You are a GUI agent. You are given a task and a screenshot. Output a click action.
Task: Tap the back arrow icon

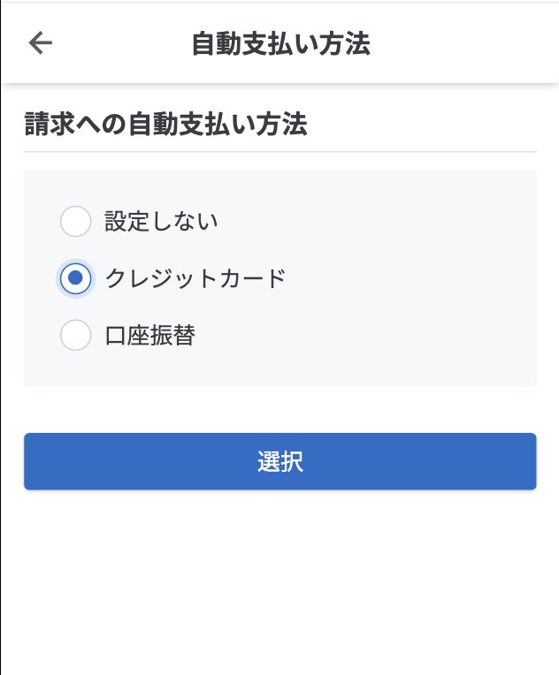[x=41, y=42]
